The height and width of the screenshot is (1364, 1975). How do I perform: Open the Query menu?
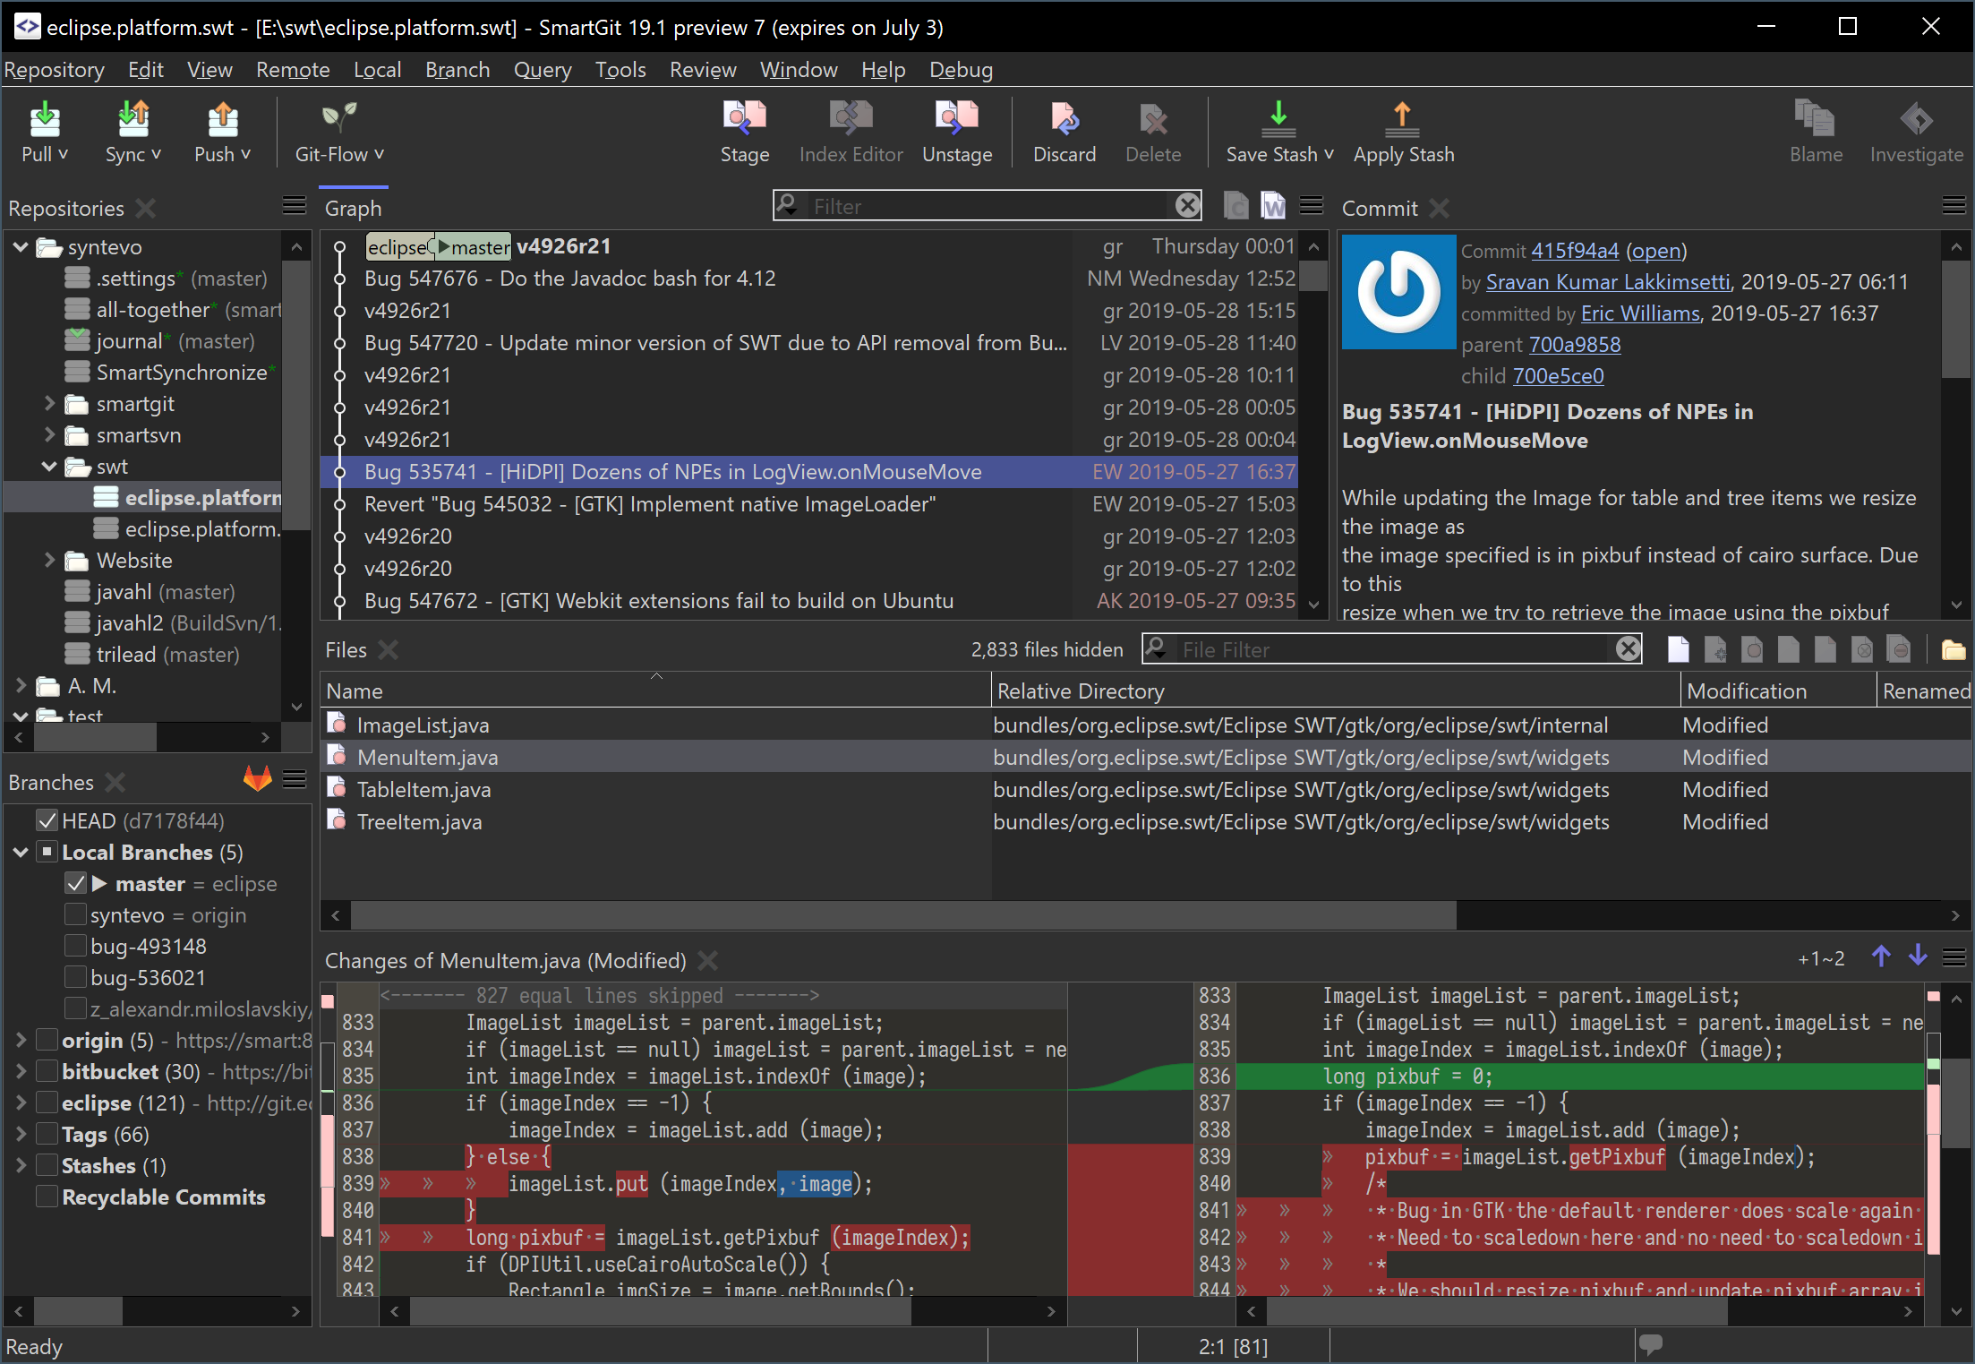[542, 69]
